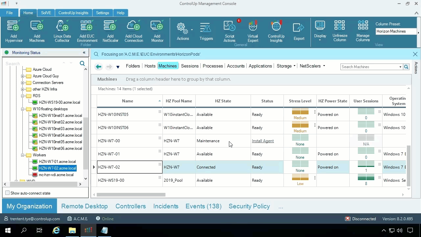Image resolution: width=421 pixels, height=237 pixels.
Task: Open the Actions gear menu
Action: 183,31
